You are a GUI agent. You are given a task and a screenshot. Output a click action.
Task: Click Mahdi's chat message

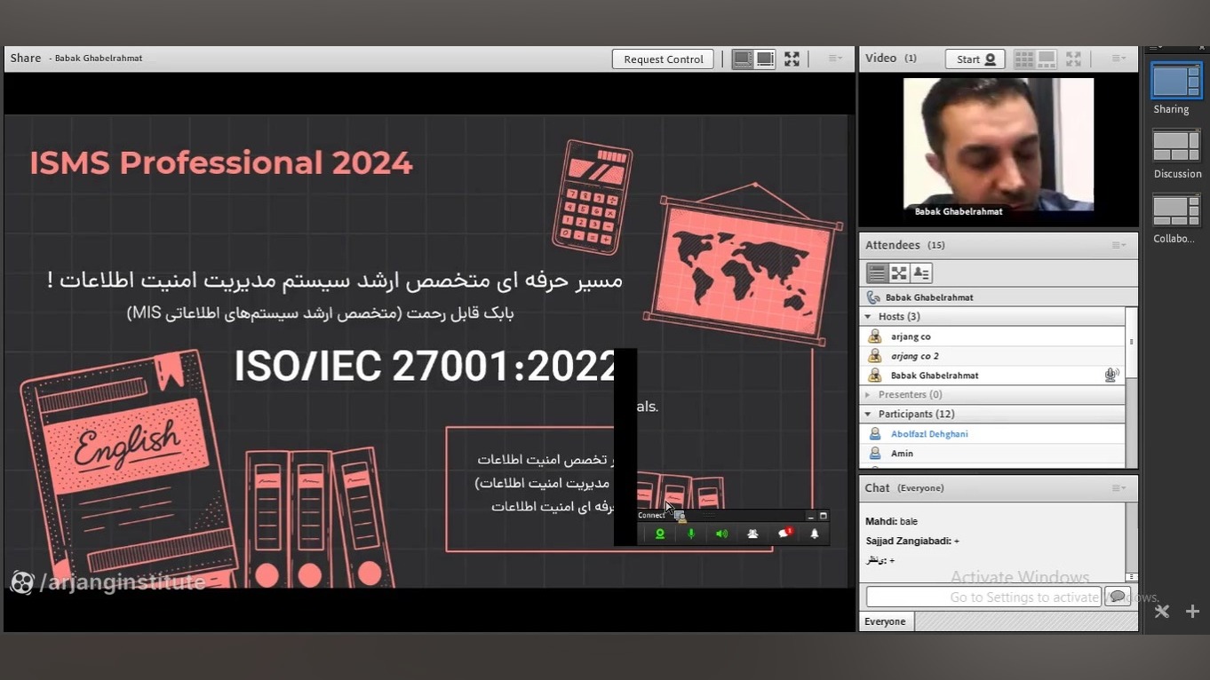(892, 521)
